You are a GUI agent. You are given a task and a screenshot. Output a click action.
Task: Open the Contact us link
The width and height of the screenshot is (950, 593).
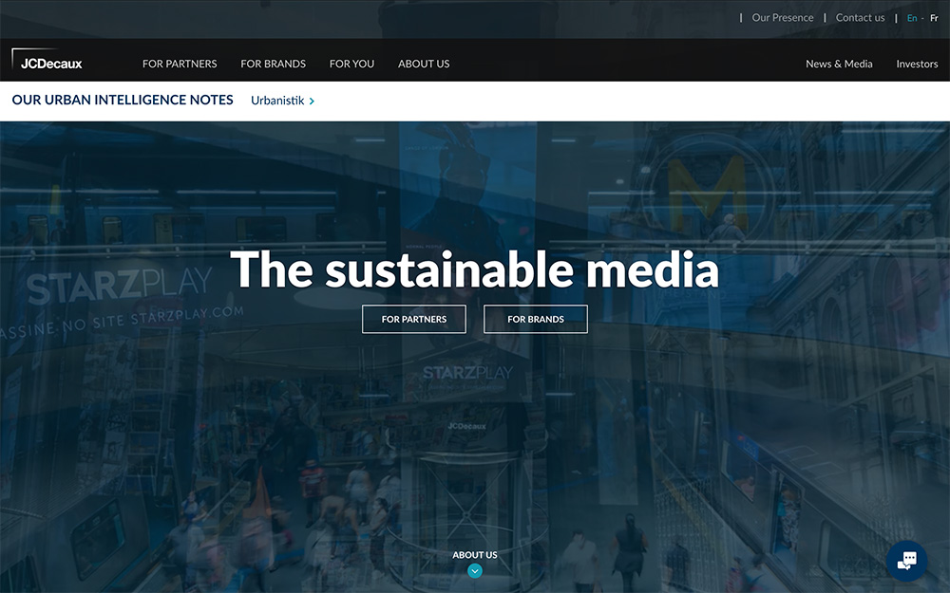(x=861, y=17)
